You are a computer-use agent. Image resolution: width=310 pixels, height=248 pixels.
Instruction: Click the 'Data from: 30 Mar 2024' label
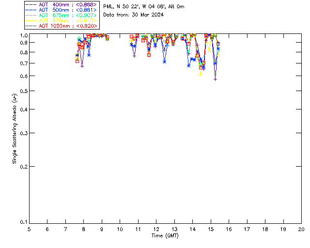(x=134, y=15)
